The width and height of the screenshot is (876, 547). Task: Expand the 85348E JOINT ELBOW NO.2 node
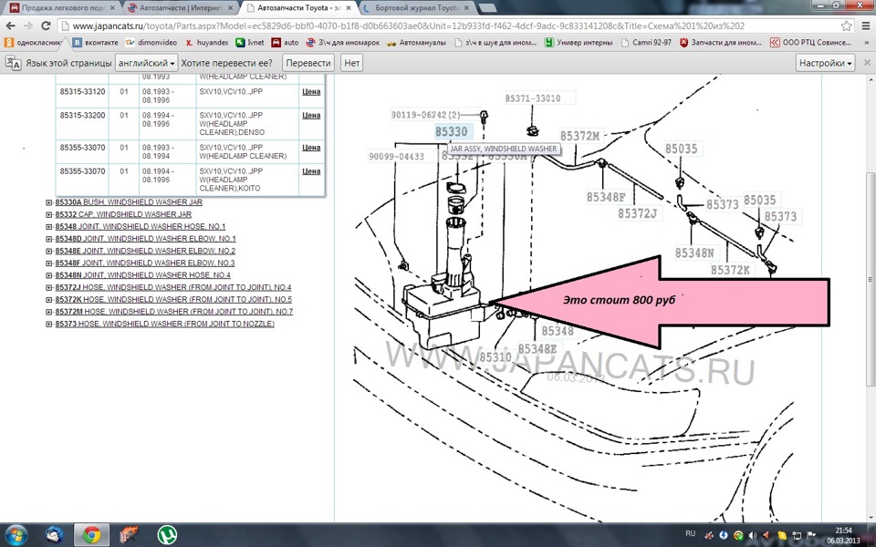point(49,252)
